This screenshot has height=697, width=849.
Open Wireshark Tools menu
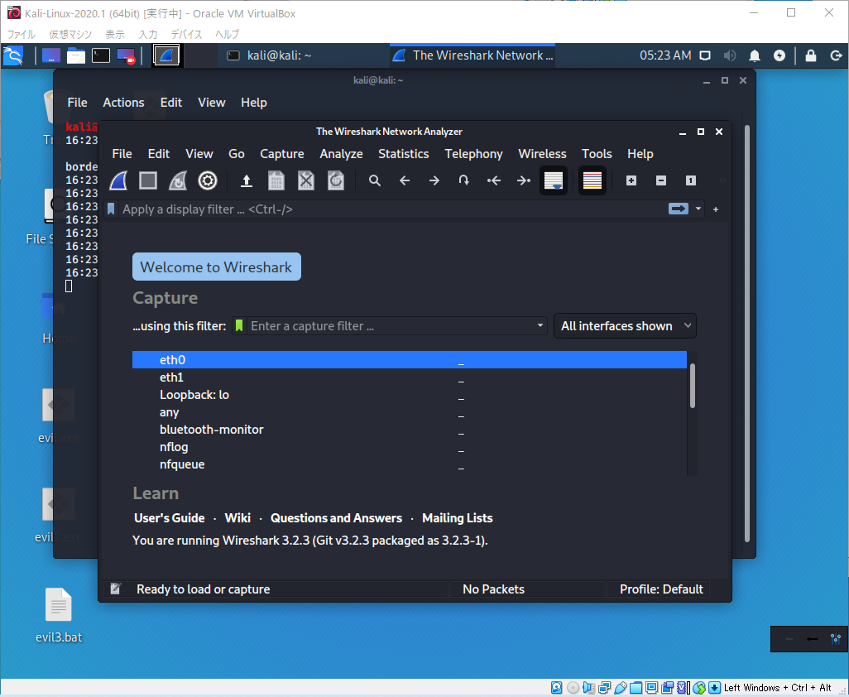pyautogui.click(x=597, y=154)
